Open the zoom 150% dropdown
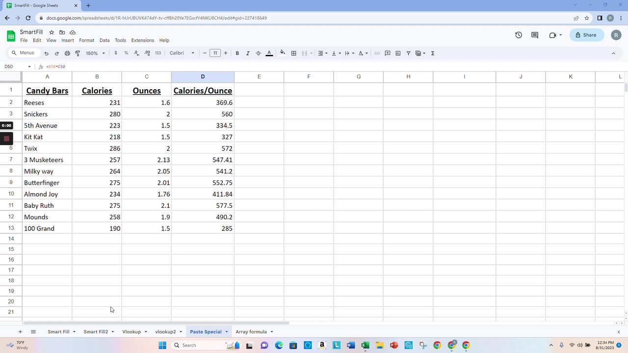628x353 pixels. click(x=95, y=53)
